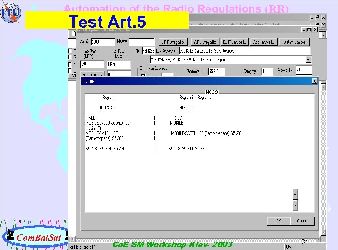338x250 pixels.
Task: Open the background toolbar dropdown arrow
Action: 323,35
